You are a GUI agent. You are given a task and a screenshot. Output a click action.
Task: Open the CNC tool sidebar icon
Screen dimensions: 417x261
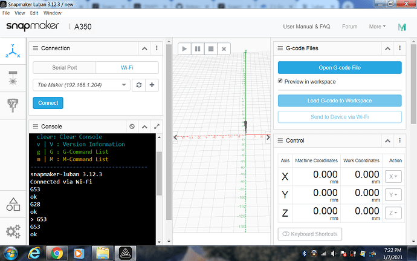click(13, 105)
